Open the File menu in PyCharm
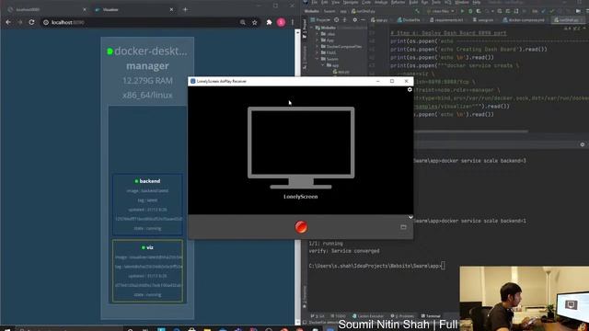589x331 pixels. point(315,2)
